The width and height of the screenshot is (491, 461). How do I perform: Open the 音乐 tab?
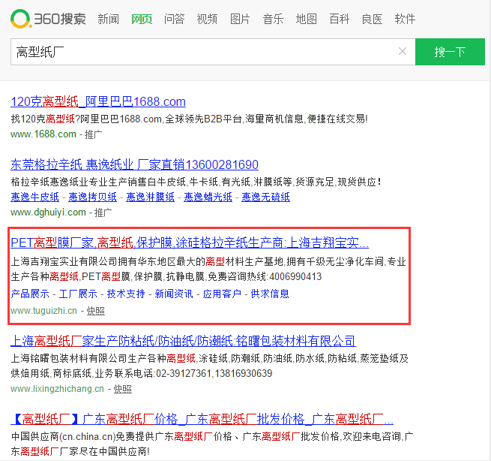[x=273, y=19]
